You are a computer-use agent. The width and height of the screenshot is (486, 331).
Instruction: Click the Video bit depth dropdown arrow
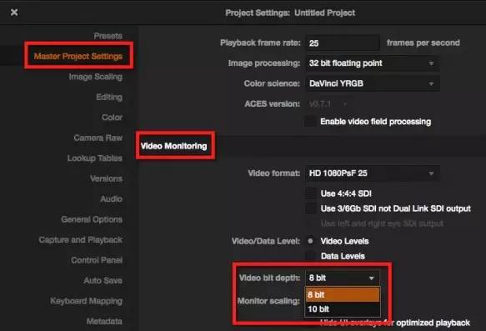tap(371, 278)
